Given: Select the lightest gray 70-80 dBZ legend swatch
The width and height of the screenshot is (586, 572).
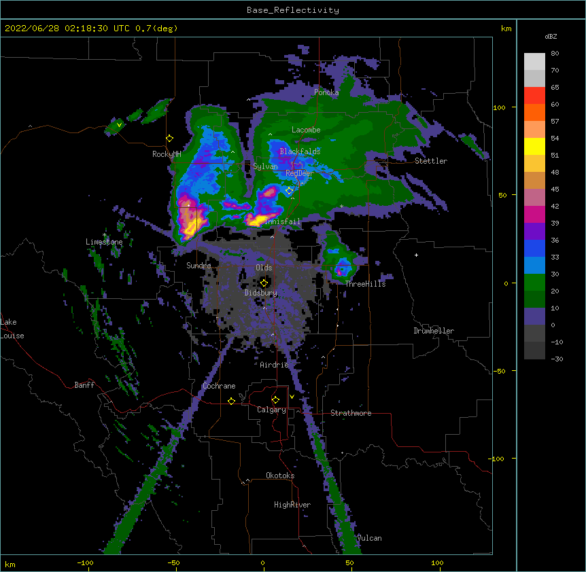Looking at the screenshot, I should (534, 62).
